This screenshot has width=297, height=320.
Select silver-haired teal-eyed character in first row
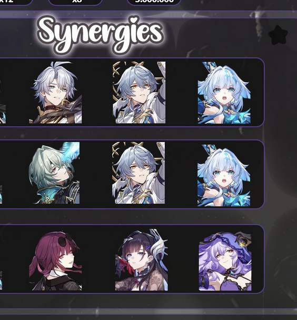pos(55,93)
